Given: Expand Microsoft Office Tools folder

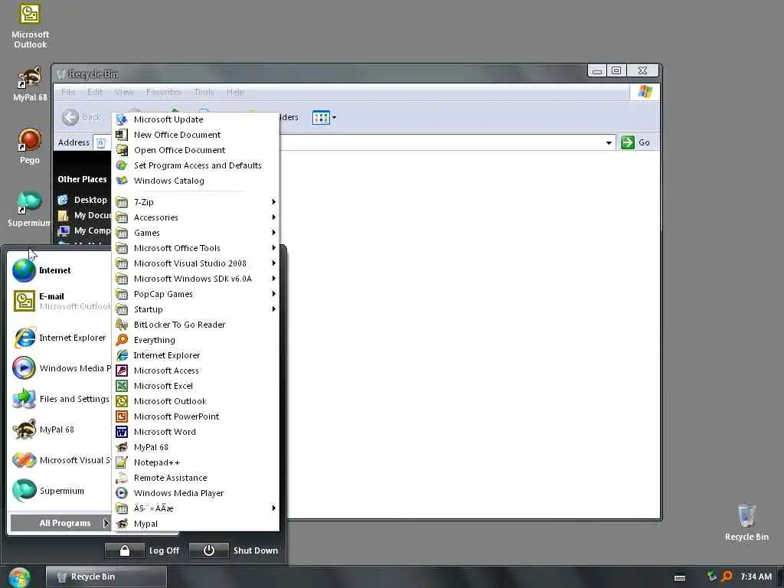Looking at the screenshot, I should [195, 248].
